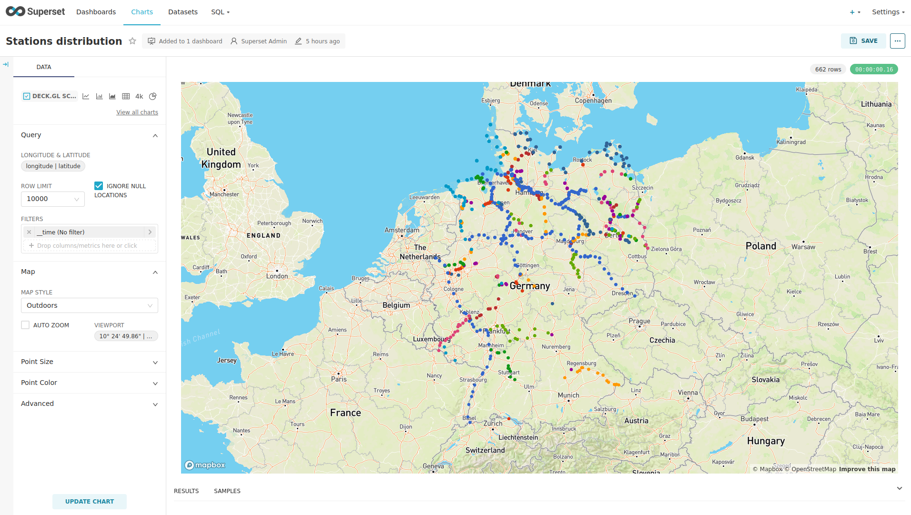Click the Update Chart button
Screen dimensions: 911x515
[x=90, y=502]
